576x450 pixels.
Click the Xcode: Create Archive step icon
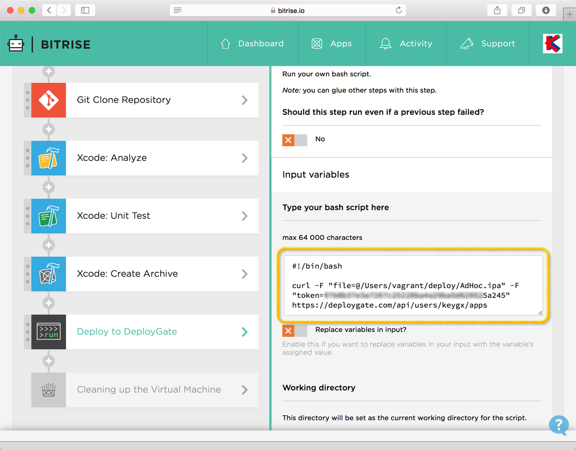pyautogui.click(x=49, y=274)
